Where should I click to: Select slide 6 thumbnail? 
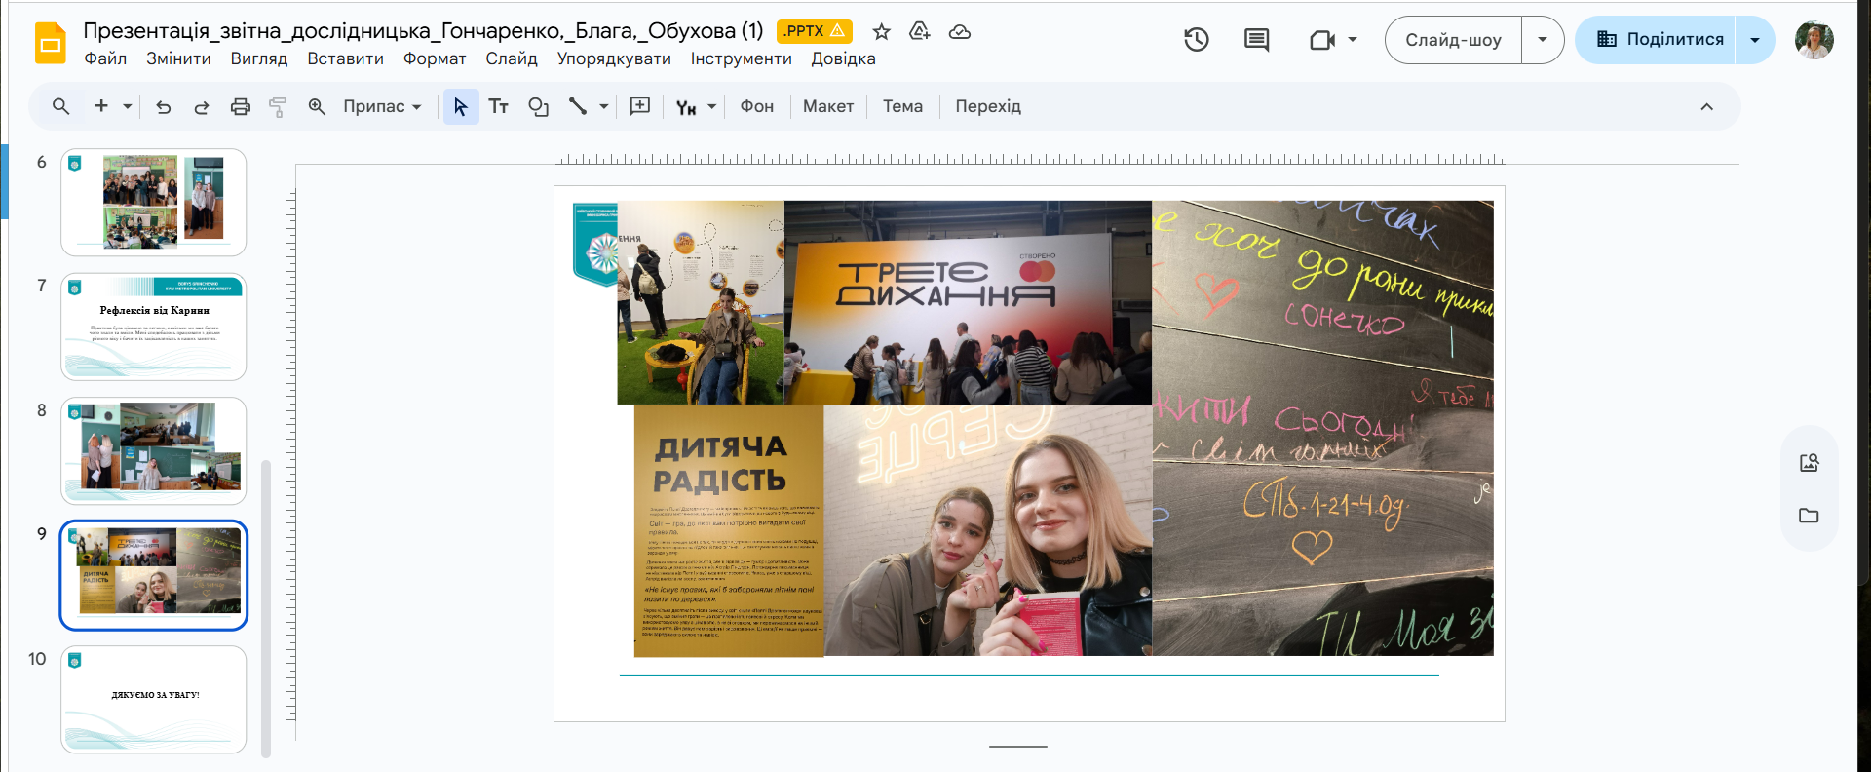[154, 202]
